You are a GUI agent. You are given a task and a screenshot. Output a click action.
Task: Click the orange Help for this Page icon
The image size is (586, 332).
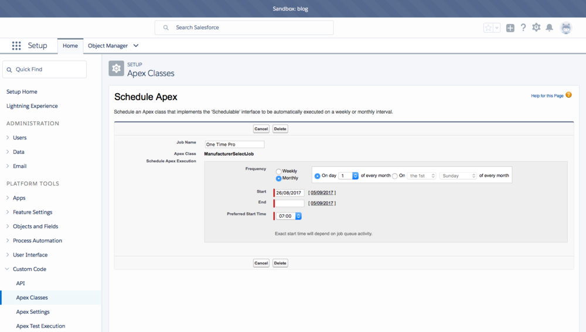pyautogui.click(x=568, y=95)
